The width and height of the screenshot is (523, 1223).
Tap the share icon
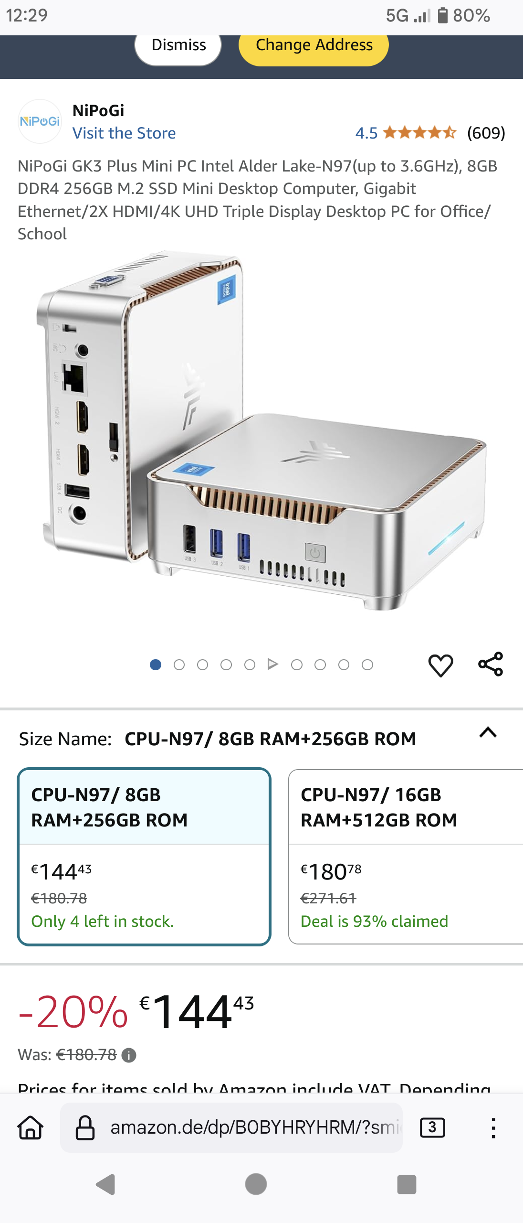(491, 664)
